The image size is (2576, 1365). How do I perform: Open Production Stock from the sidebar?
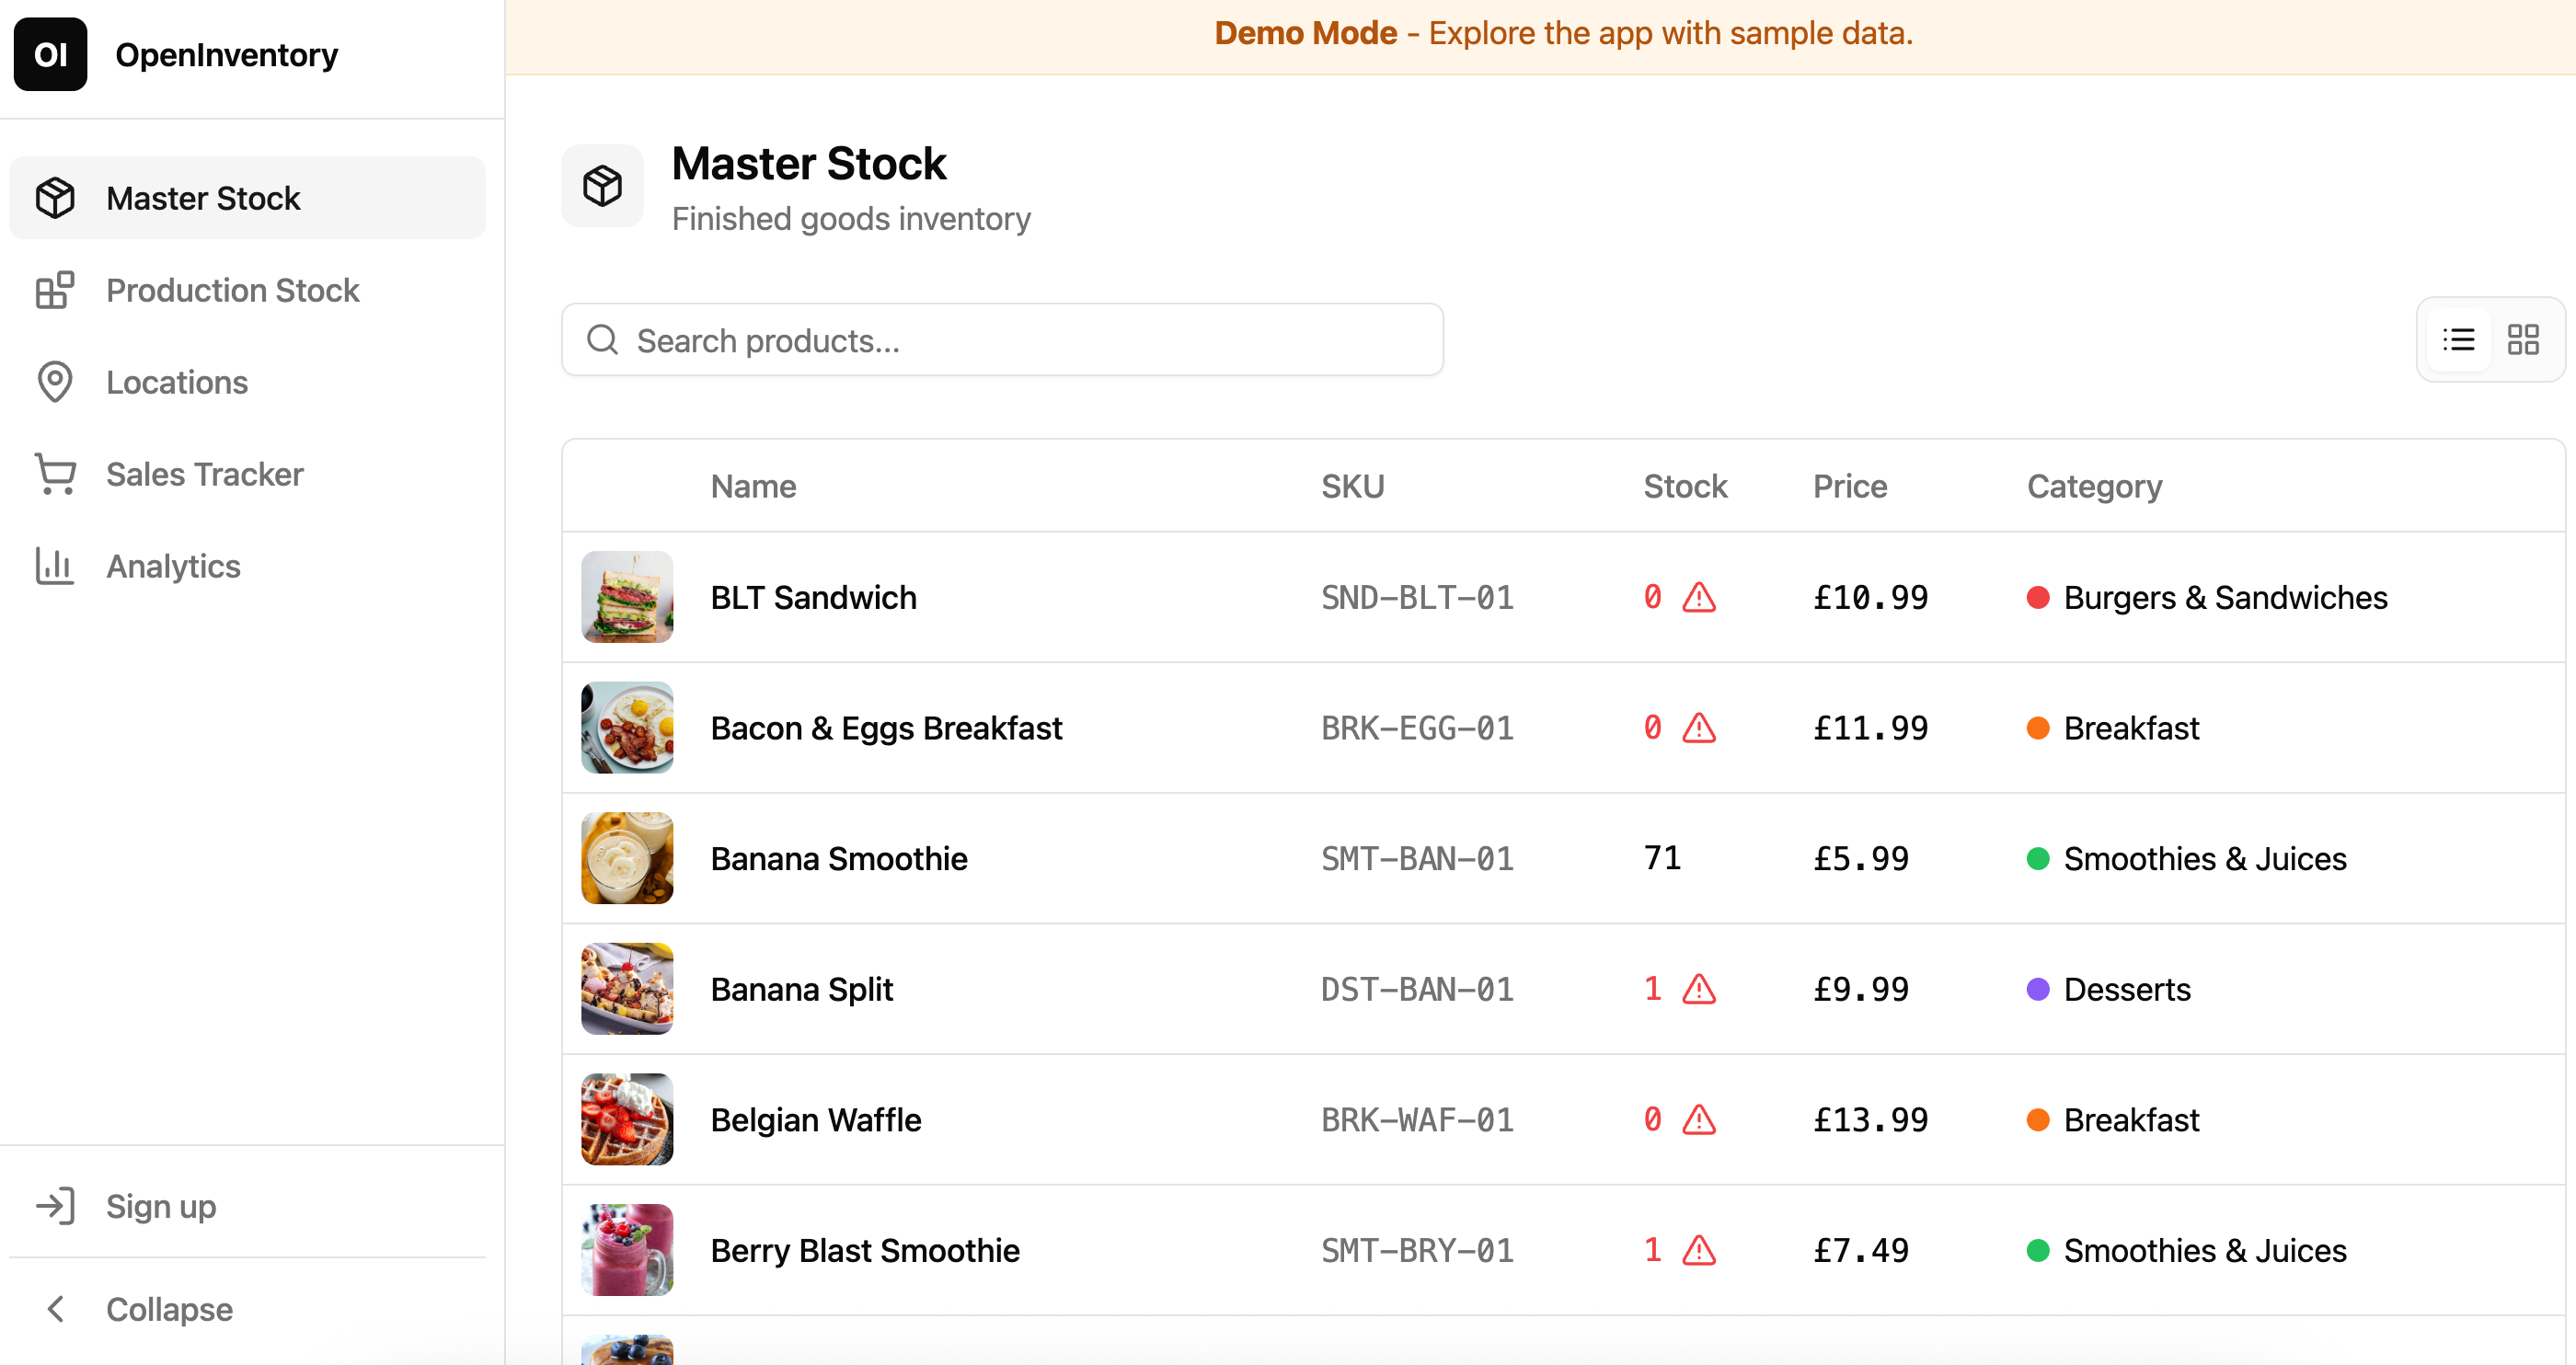[232, 290]
